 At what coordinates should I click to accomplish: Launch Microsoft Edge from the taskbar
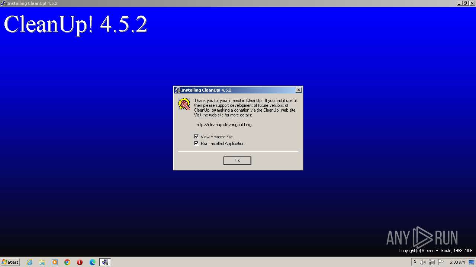(x=93, y=262)
